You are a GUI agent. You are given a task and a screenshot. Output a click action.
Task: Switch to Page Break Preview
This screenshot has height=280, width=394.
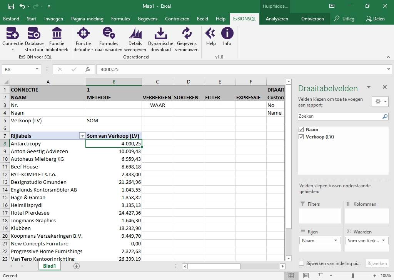[x=321, y=276]
